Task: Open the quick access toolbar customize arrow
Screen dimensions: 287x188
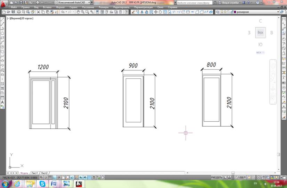Action: pyautogui.click(x=92, y=2)
